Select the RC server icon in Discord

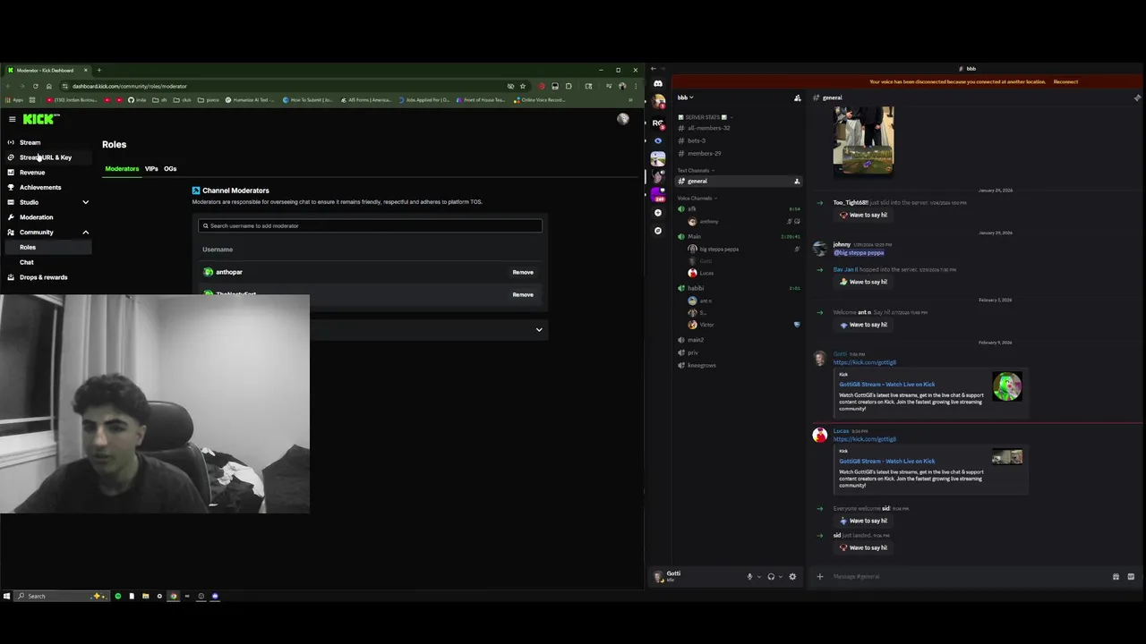pyautogui.click(x=658, y=123)
